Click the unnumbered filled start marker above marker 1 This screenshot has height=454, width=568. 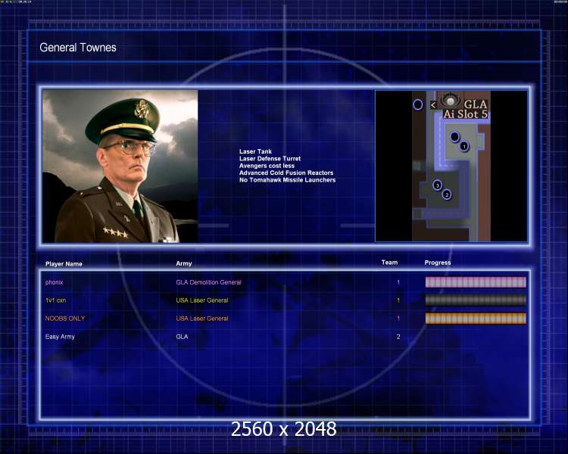(454, 137)
